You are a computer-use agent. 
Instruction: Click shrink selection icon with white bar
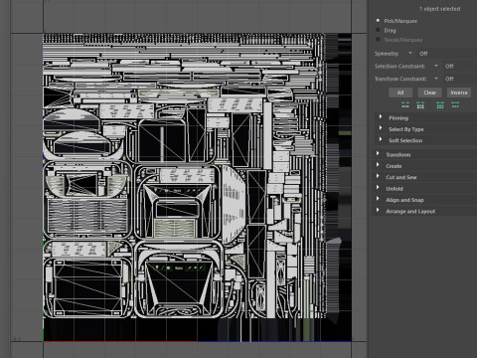(405, 105)
